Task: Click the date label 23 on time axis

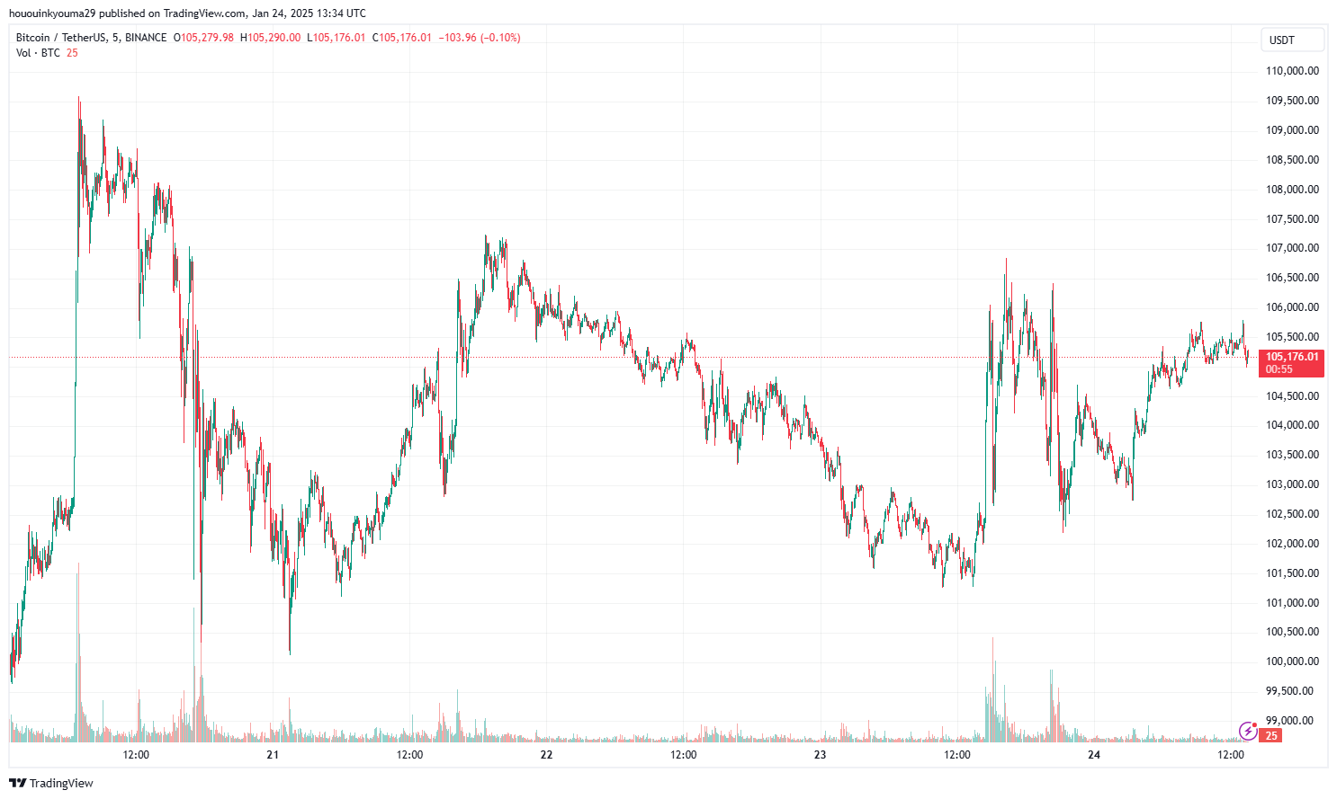Action: point(820,755)
